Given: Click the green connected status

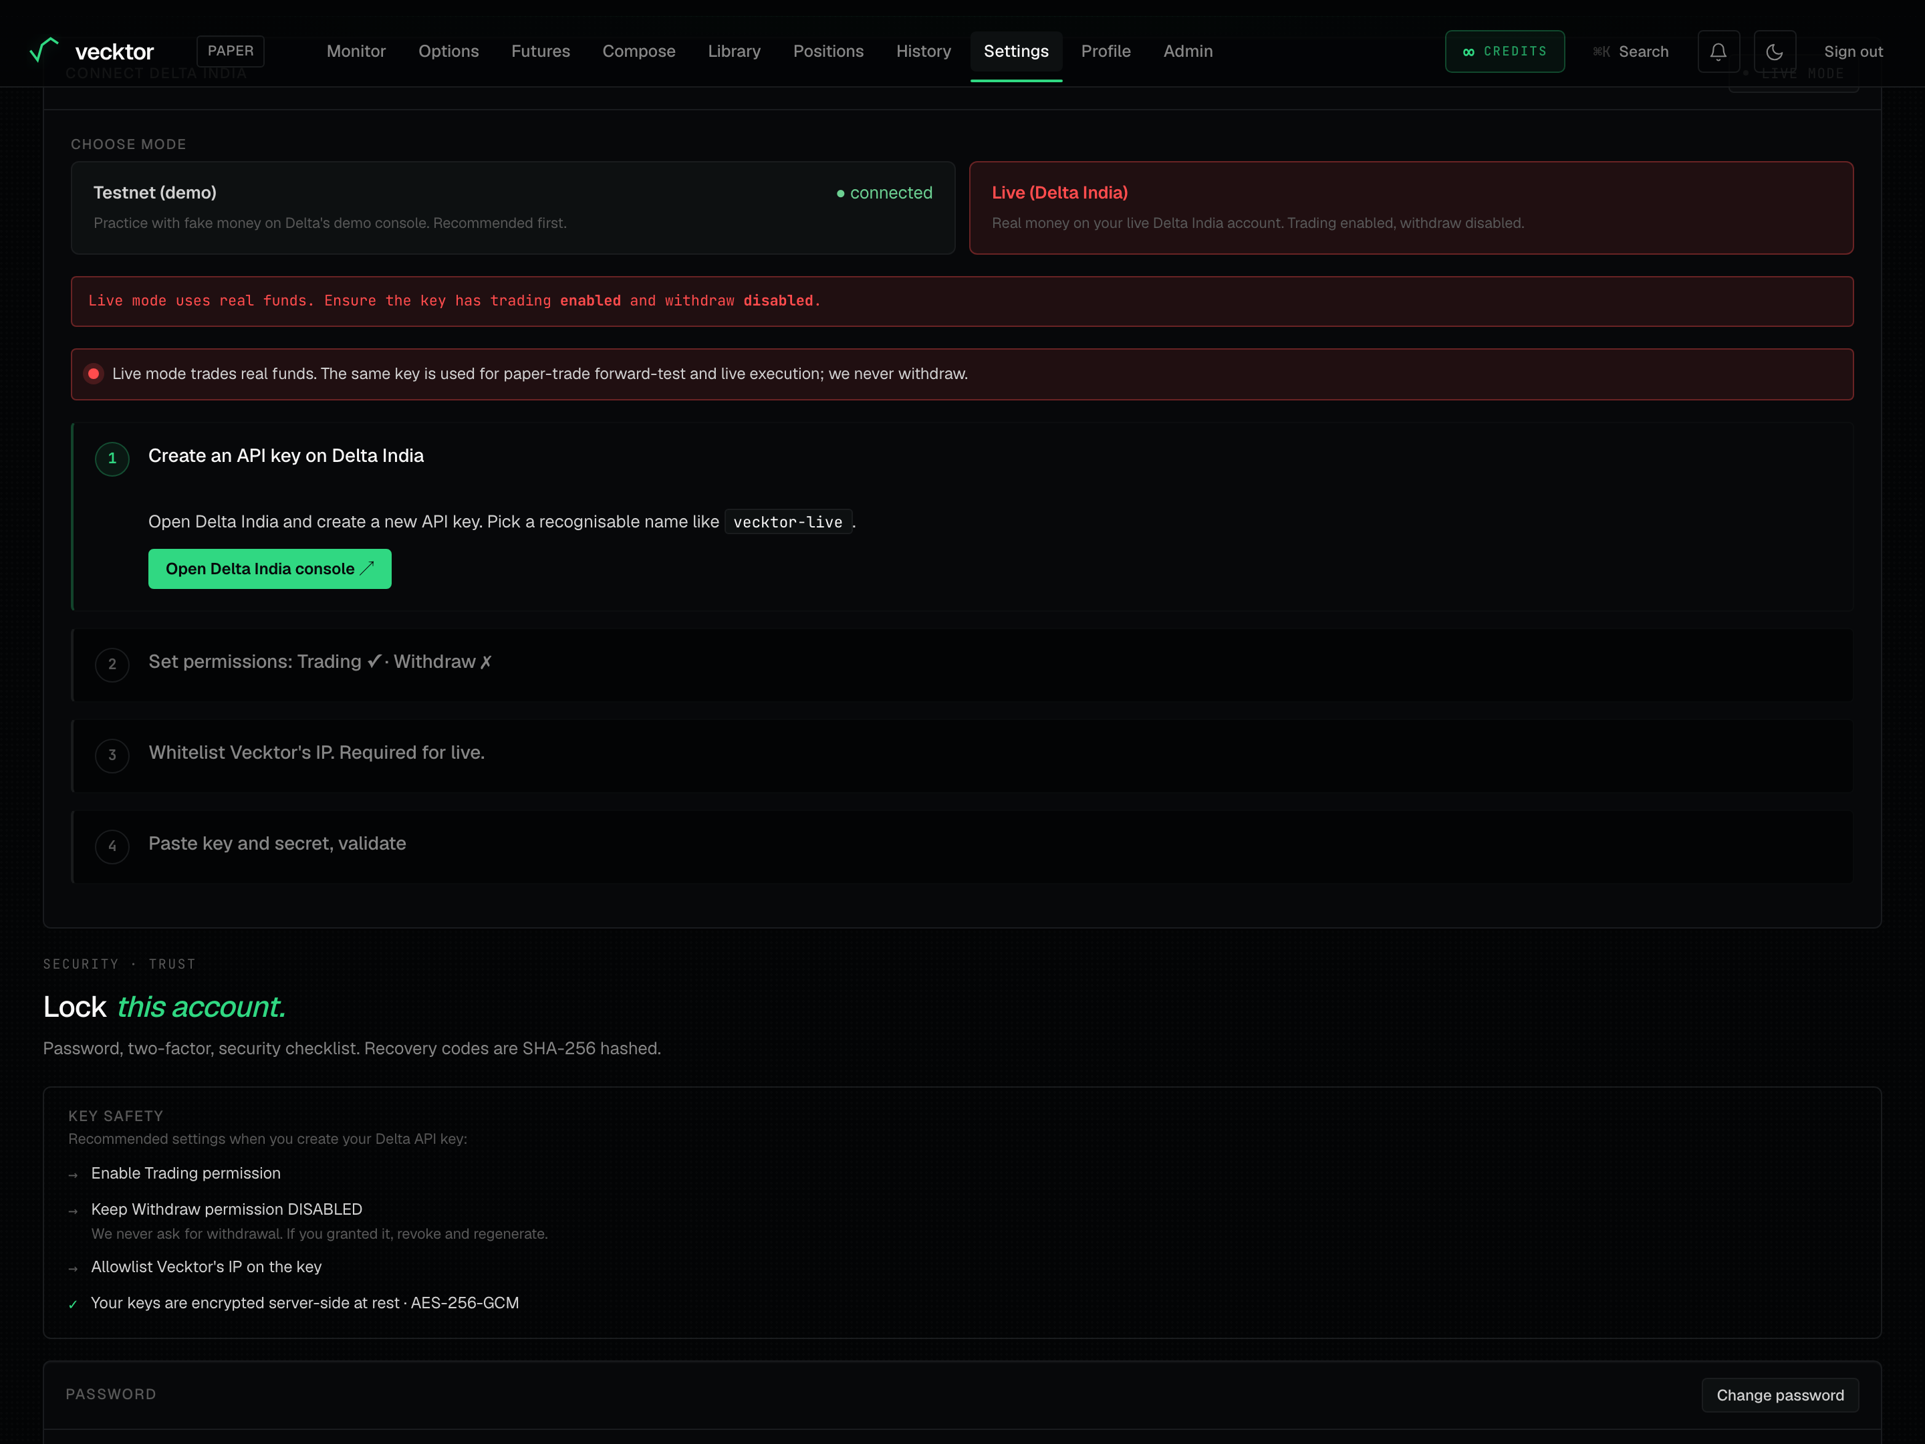Looking at the screenshot, I should pos(884,193).
